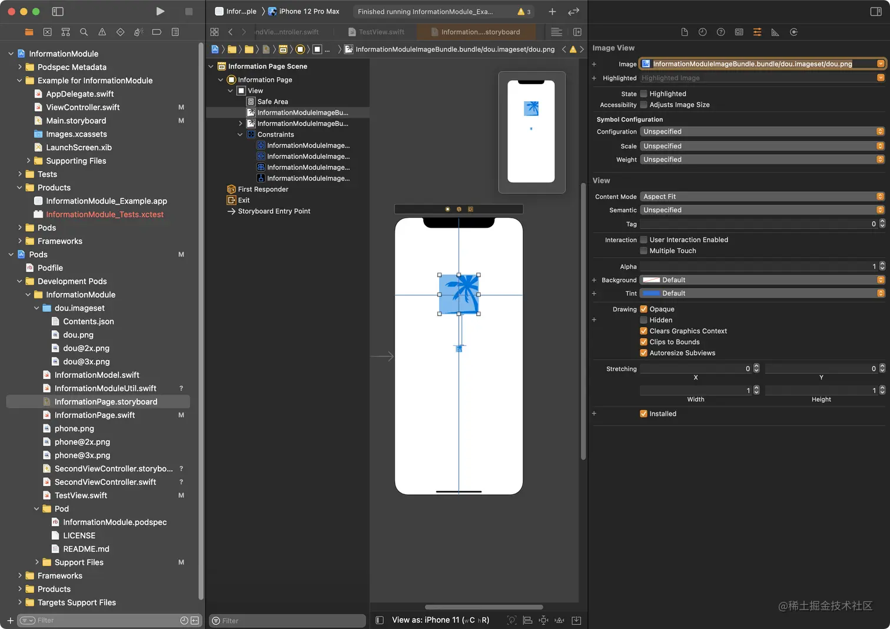The height and width of the screenshot is (629, 890).
Task: Go back in editor history
Action: point(230,32)
